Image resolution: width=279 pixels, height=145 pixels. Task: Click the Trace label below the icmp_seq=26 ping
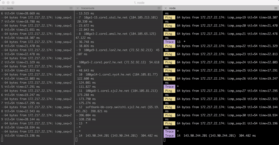point(169,87)
